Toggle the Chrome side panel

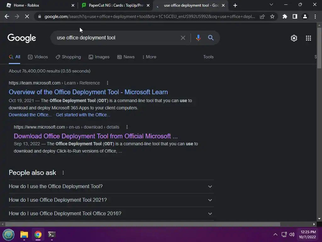click(295, 16)
